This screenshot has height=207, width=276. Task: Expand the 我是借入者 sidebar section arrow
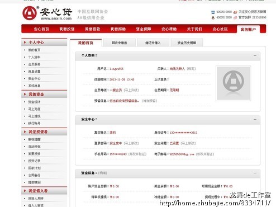(x=25, y=191)
